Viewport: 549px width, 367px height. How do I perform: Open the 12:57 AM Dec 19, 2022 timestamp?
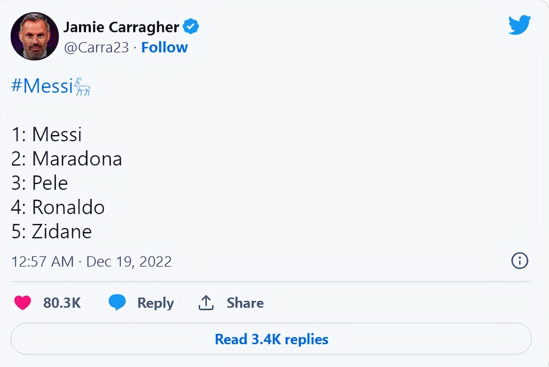pos(91,262)
